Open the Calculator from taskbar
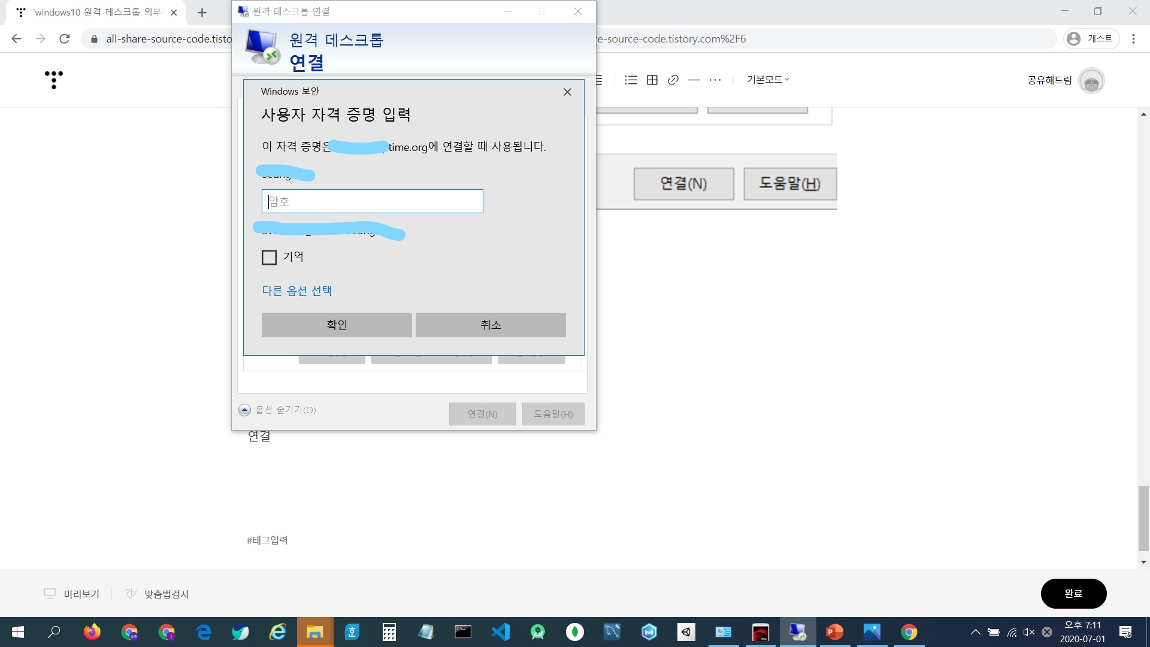Image resolution: width=1150 pixels, height=647 pixels. [x=389, y=632]
